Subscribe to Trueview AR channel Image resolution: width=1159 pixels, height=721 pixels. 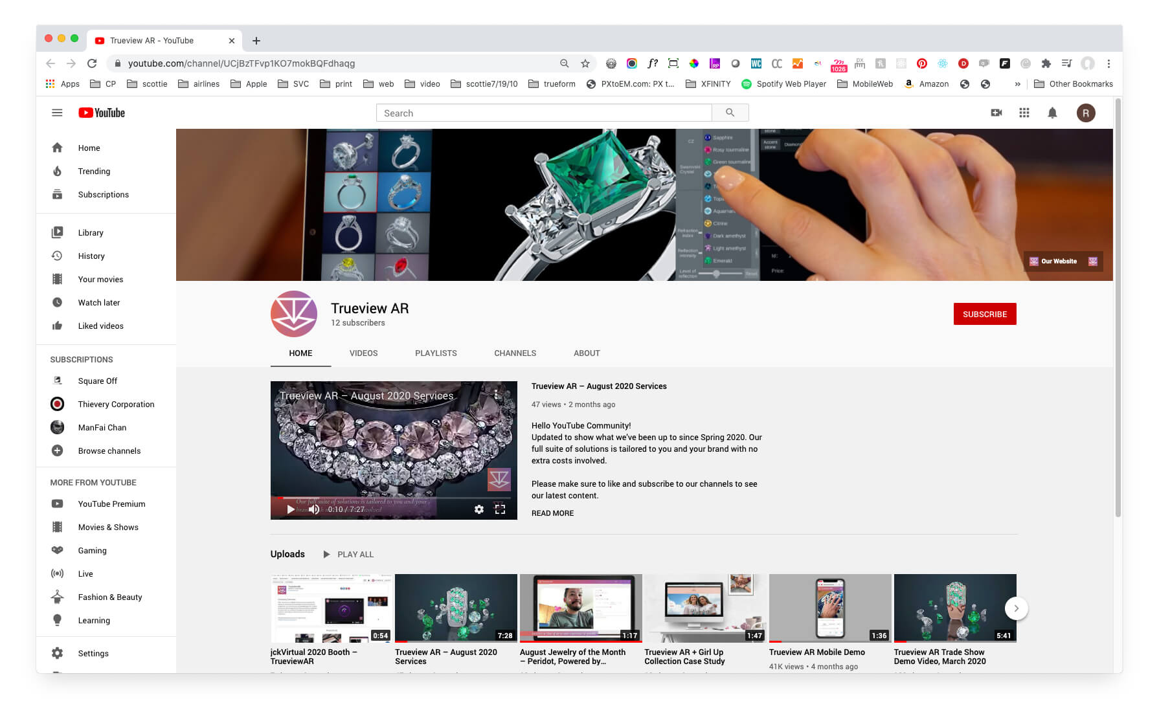(984, 314)
